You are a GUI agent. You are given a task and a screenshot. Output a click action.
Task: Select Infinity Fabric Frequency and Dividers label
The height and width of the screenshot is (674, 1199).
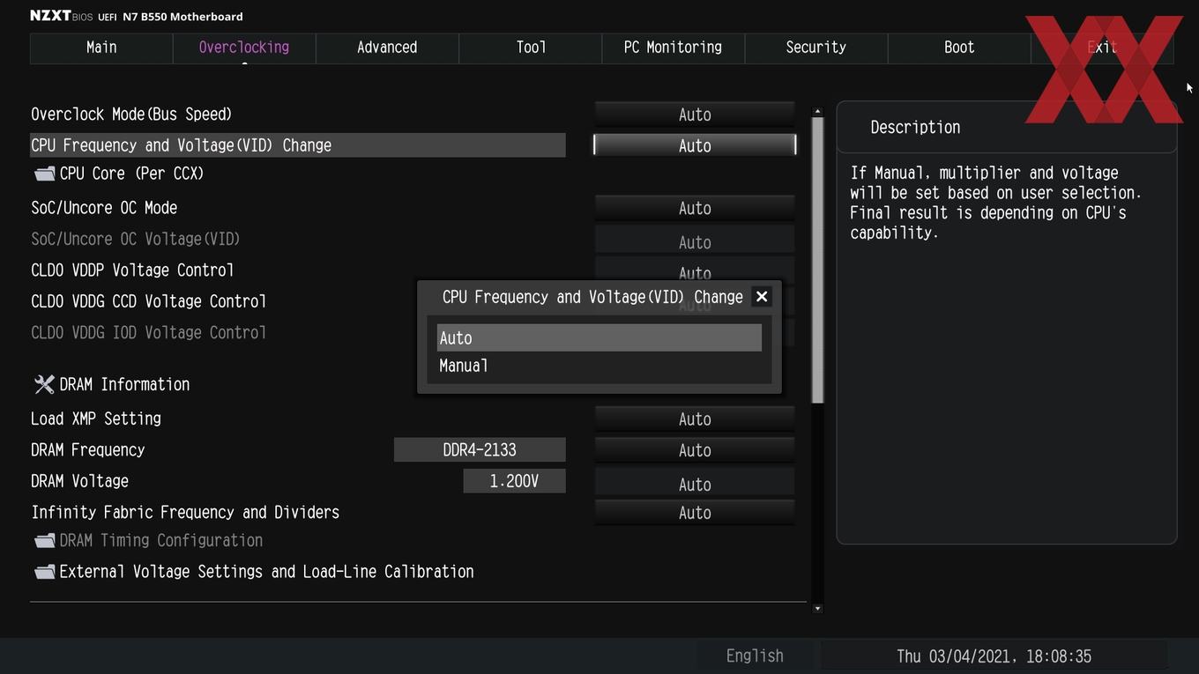point(185,513)
